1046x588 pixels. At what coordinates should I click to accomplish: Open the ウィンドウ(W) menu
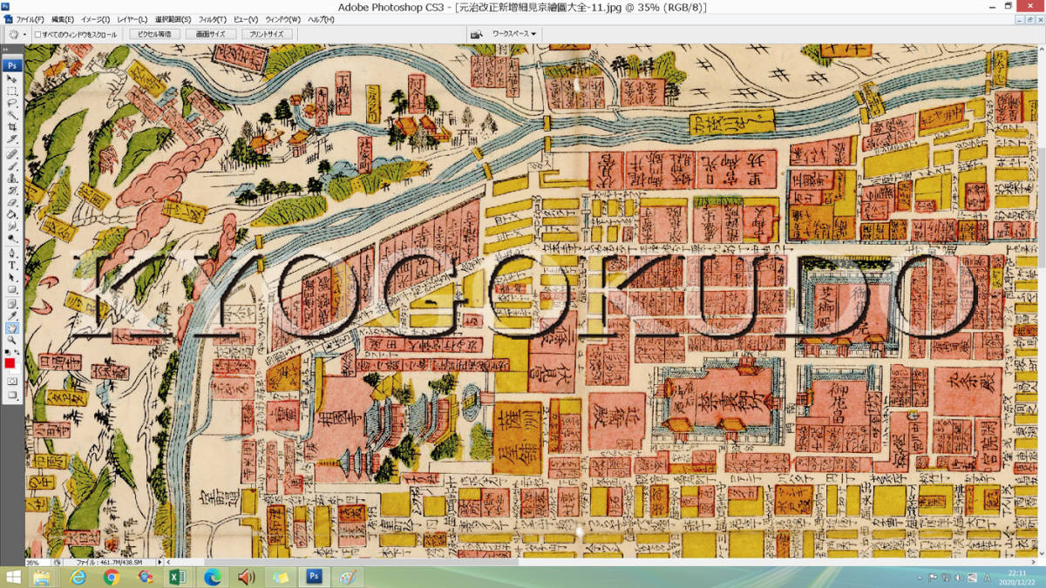pos(282,19)
